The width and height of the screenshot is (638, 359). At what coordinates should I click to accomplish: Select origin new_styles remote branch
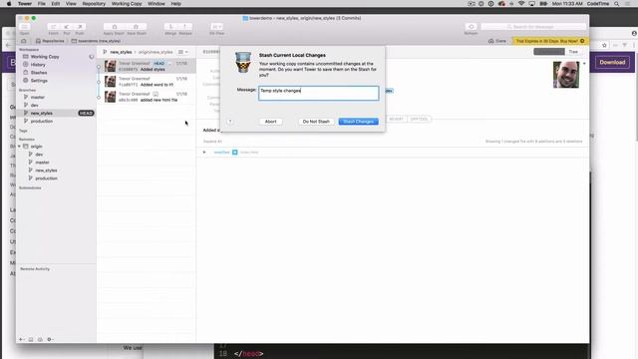tap(56, 171)
